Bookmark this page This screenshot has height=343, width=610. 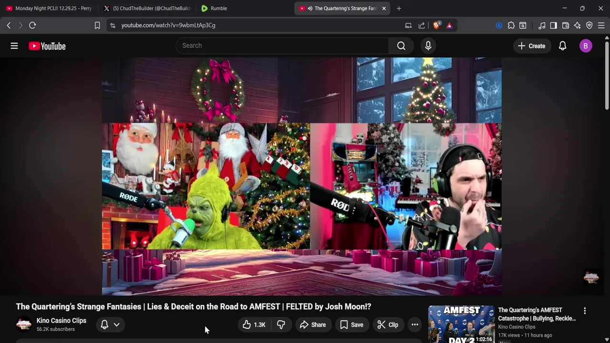coord(97,25)
